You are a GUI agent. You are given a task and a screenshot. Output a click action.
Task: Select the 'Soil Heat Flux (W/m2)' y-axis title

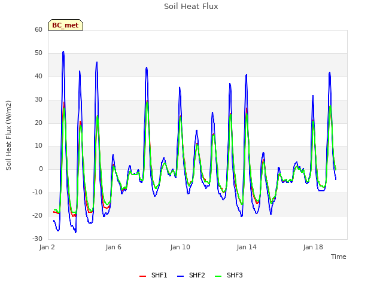point(8,135)
